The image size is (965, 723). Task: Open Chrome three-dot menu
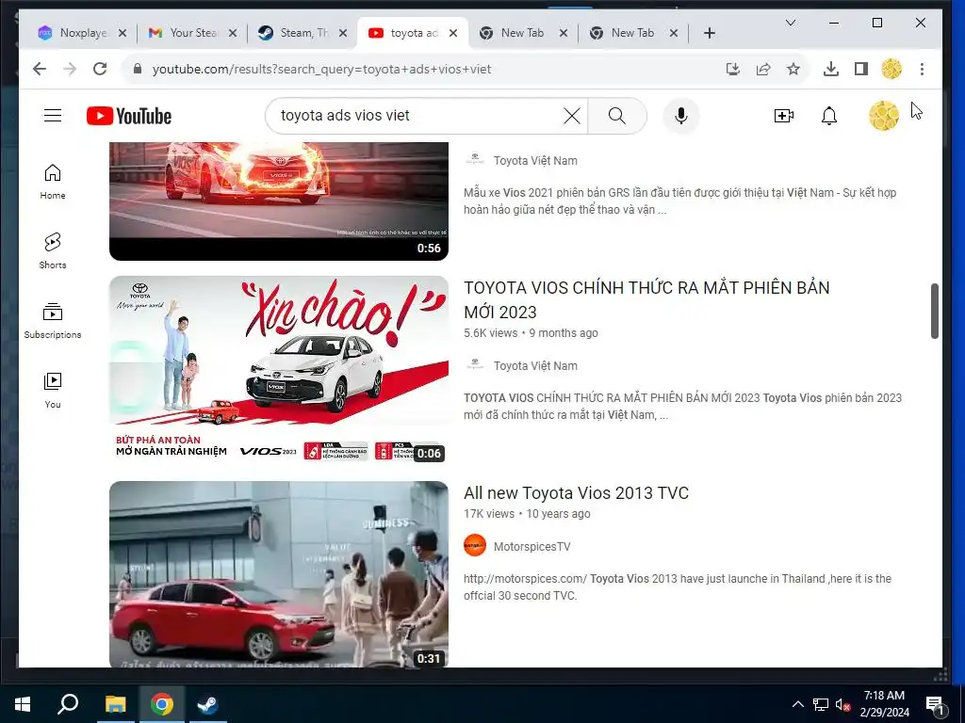click(922, 69)
